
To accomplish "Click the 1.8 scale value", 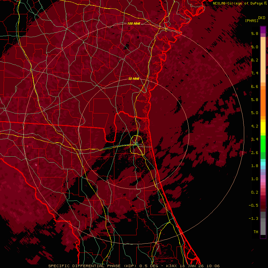I will pos(255,166).
